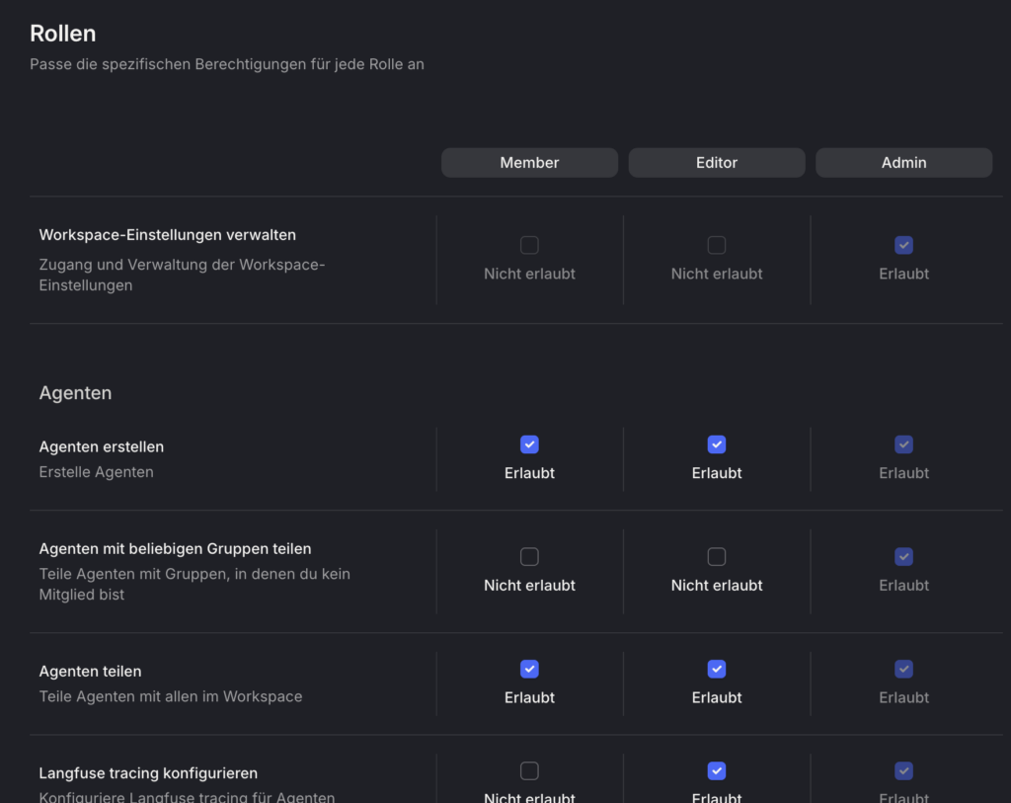
Task: Toggle Admin checkbox for Agenten teilen
Action: [x=903, y=669]
